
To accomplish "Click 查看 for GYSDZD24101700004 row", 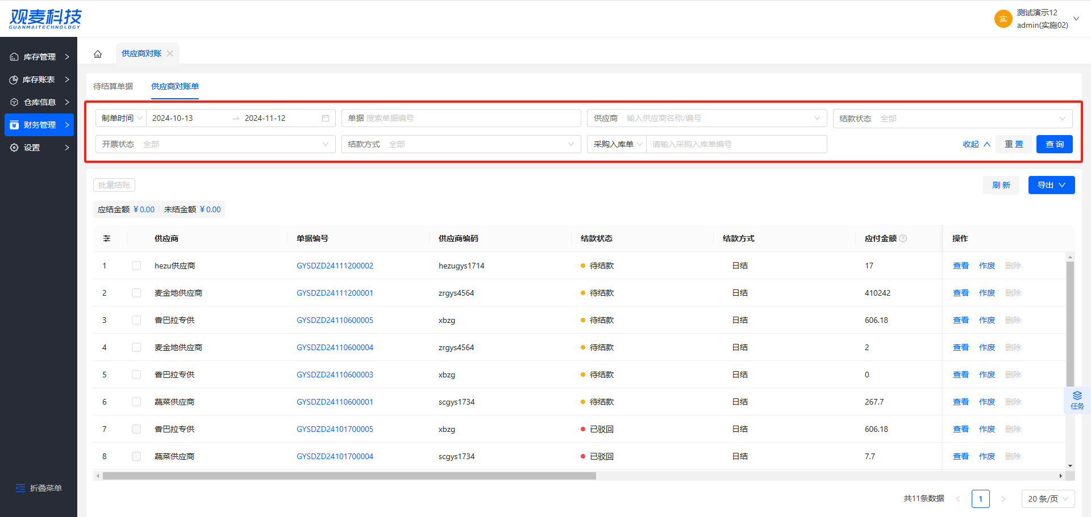I will (960, 456).
